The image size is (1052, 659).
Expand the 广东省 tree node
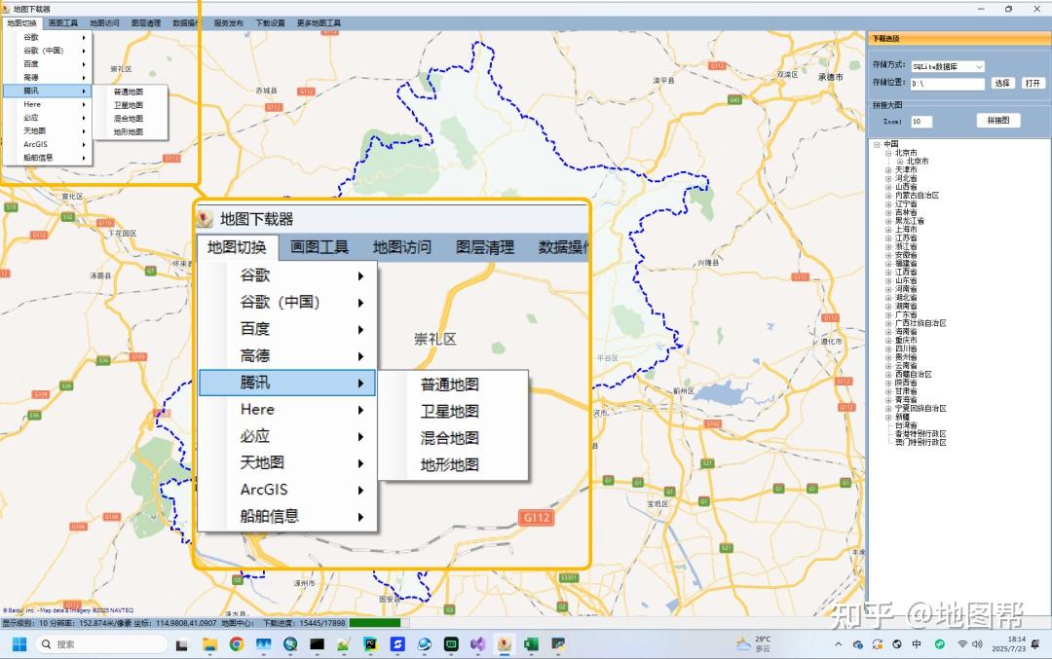tap(888, 315)
